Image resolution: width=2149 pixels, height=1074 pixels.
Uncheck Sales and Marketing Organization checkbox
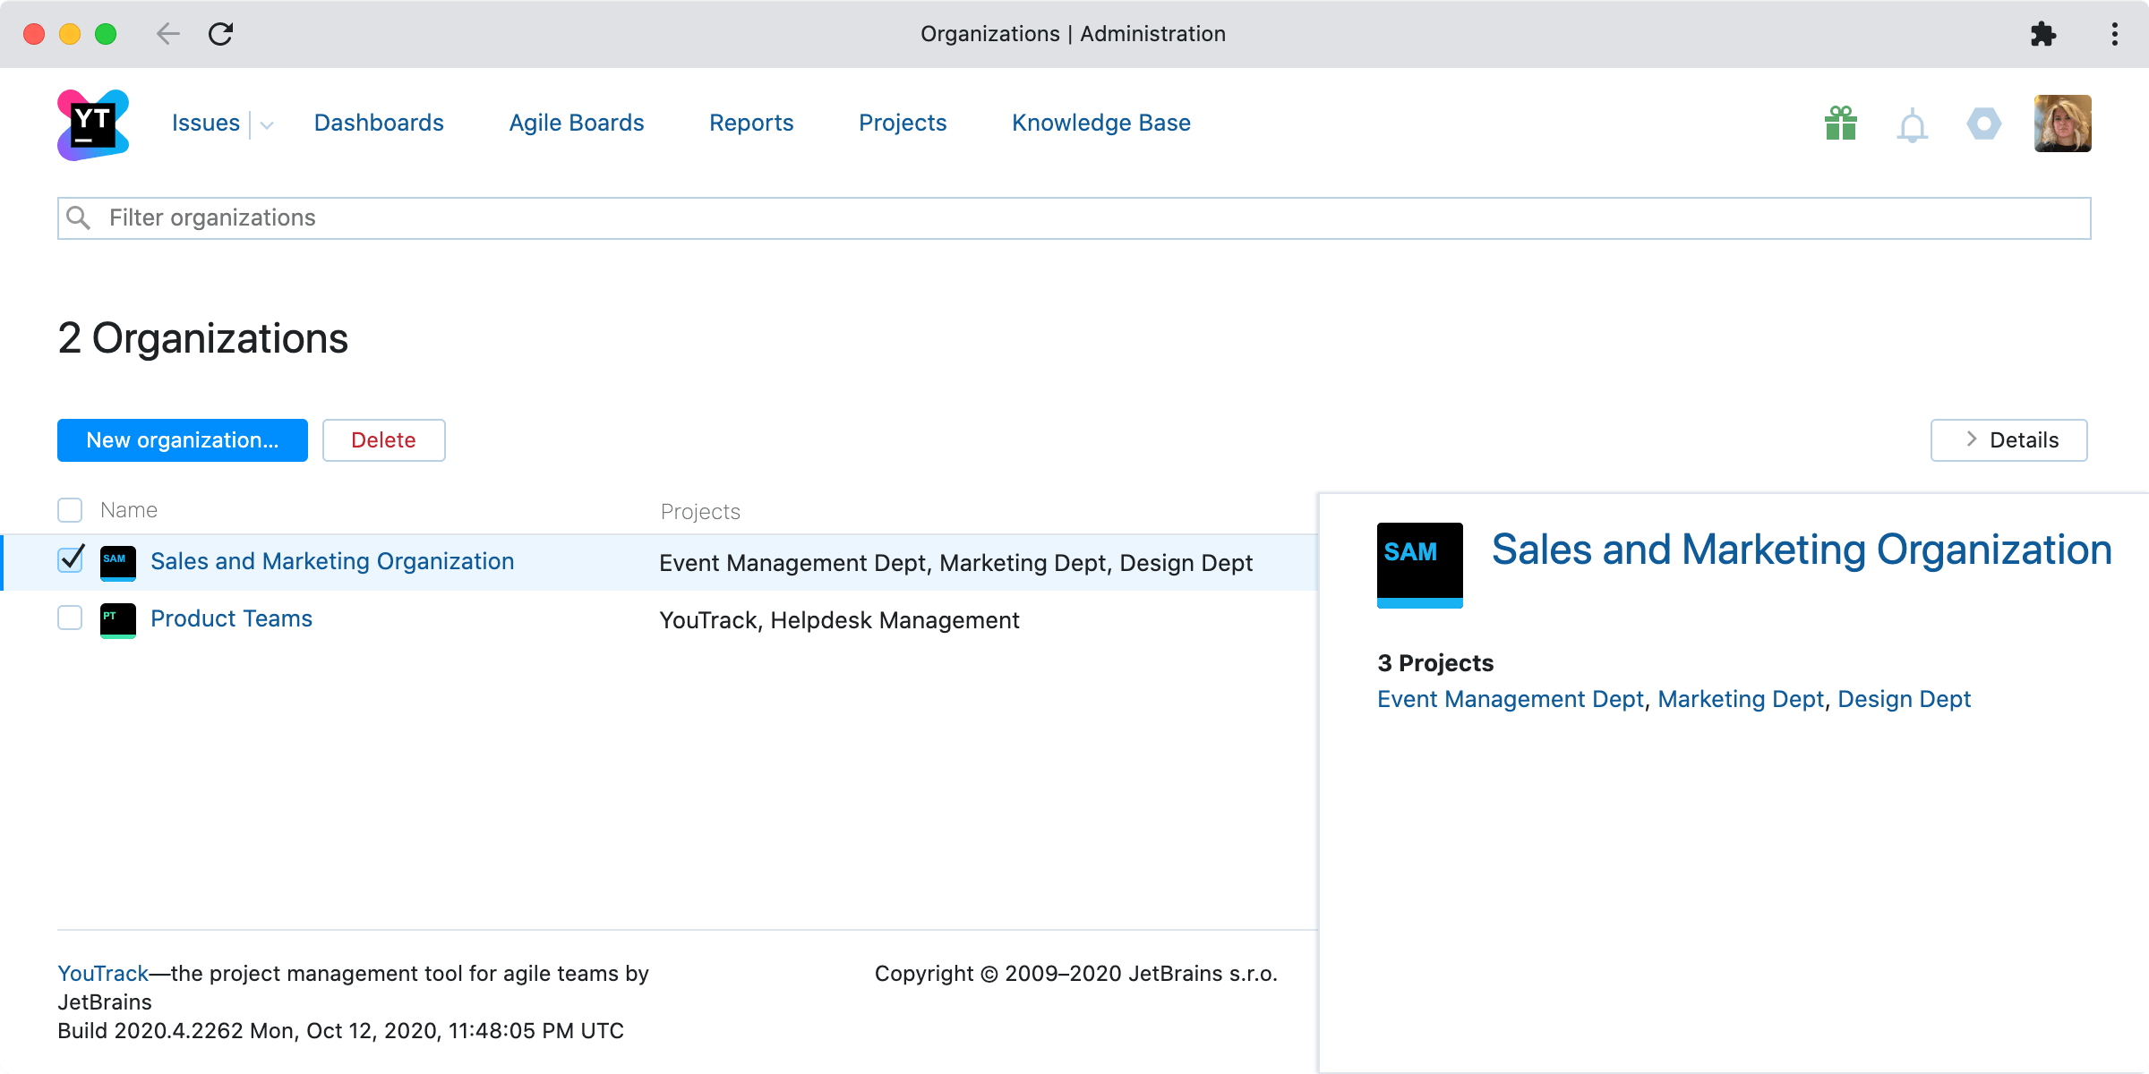[x=70, y=560]
